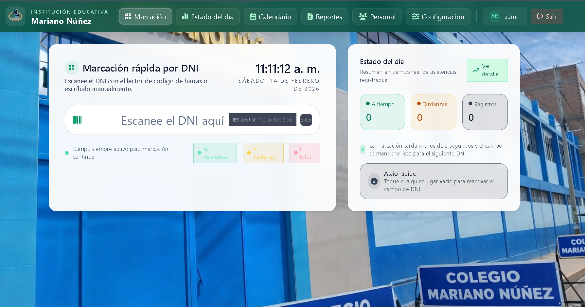Open Configuración settings
This screenshot has height=307, width=585.
(x=438, y=17)
